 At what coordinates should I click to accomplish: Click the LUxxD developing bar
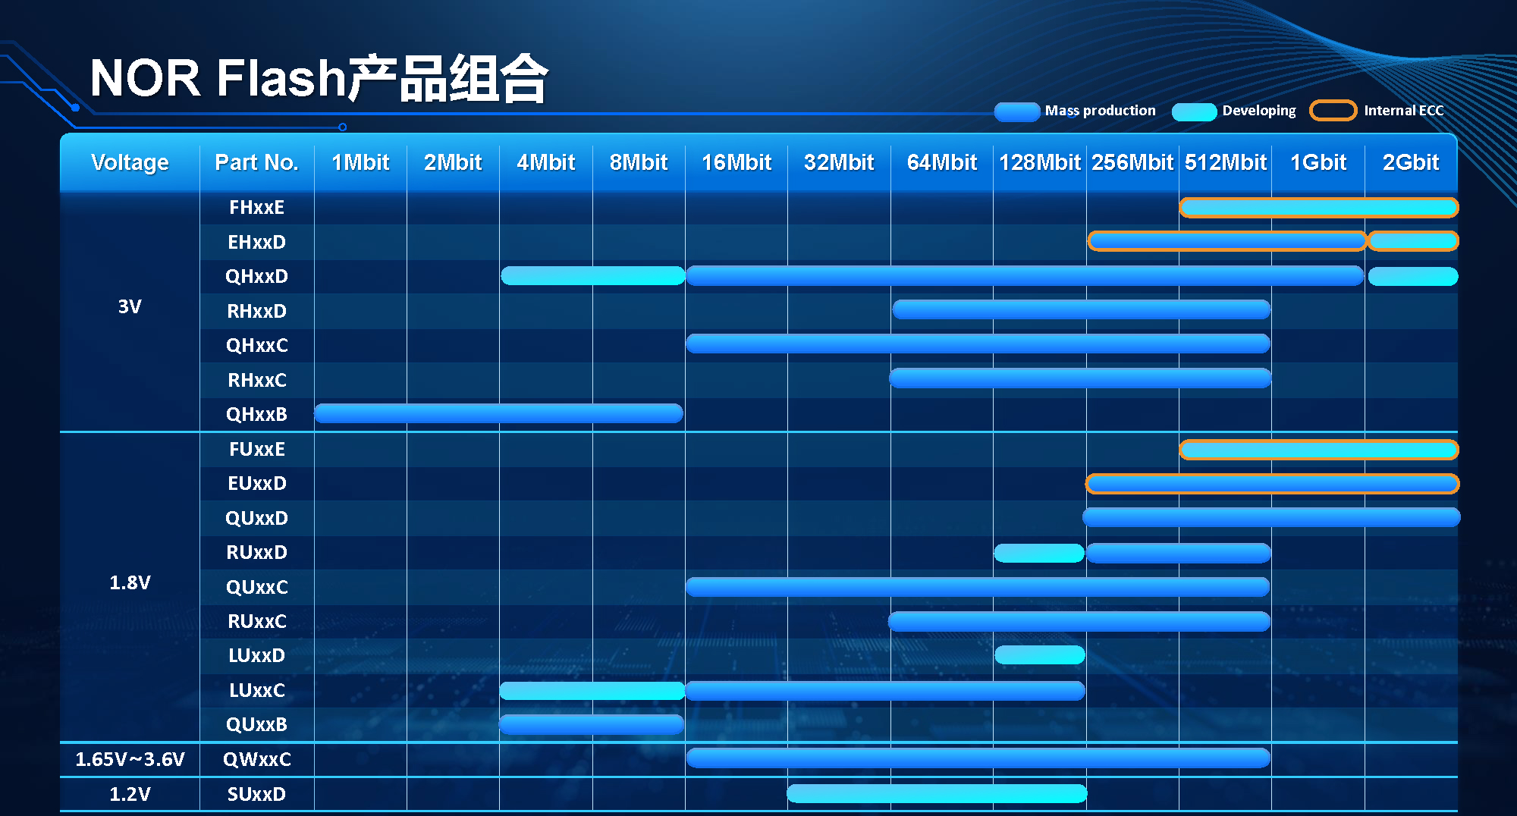[x=1039, y=654]
